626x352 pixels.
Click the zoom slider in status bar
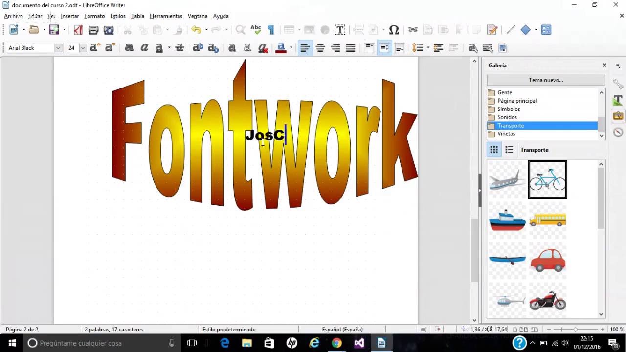pyautogui.click(x=575, y=330)
